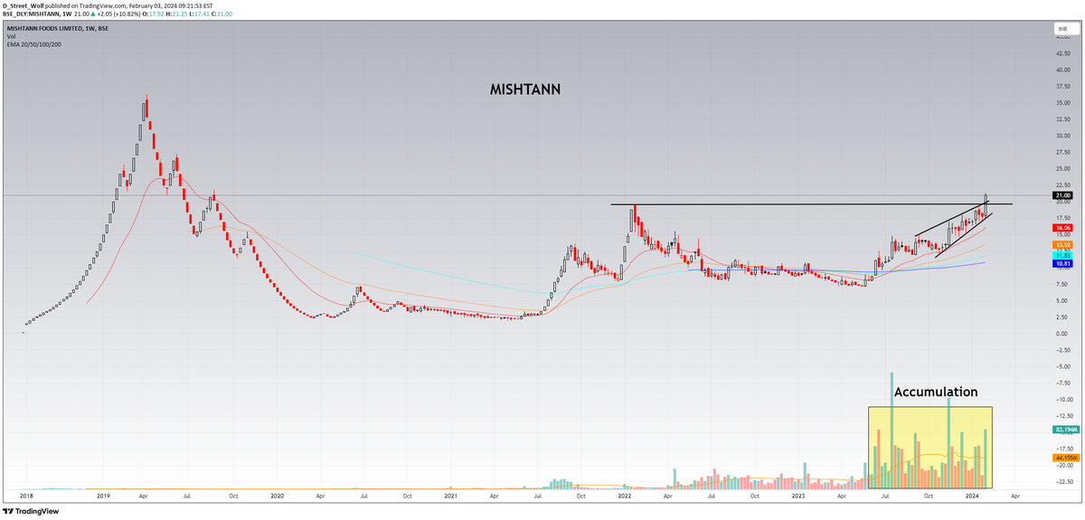Screen dimensions: 1085x520
Task: Click the red 16.06 EMA price label
Action: click(x=1062, y=229)
